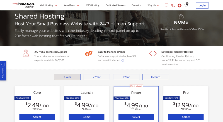This screenshot has height=122, width=223.
Task: View the shopping cart icon
Action: (186, 5)
